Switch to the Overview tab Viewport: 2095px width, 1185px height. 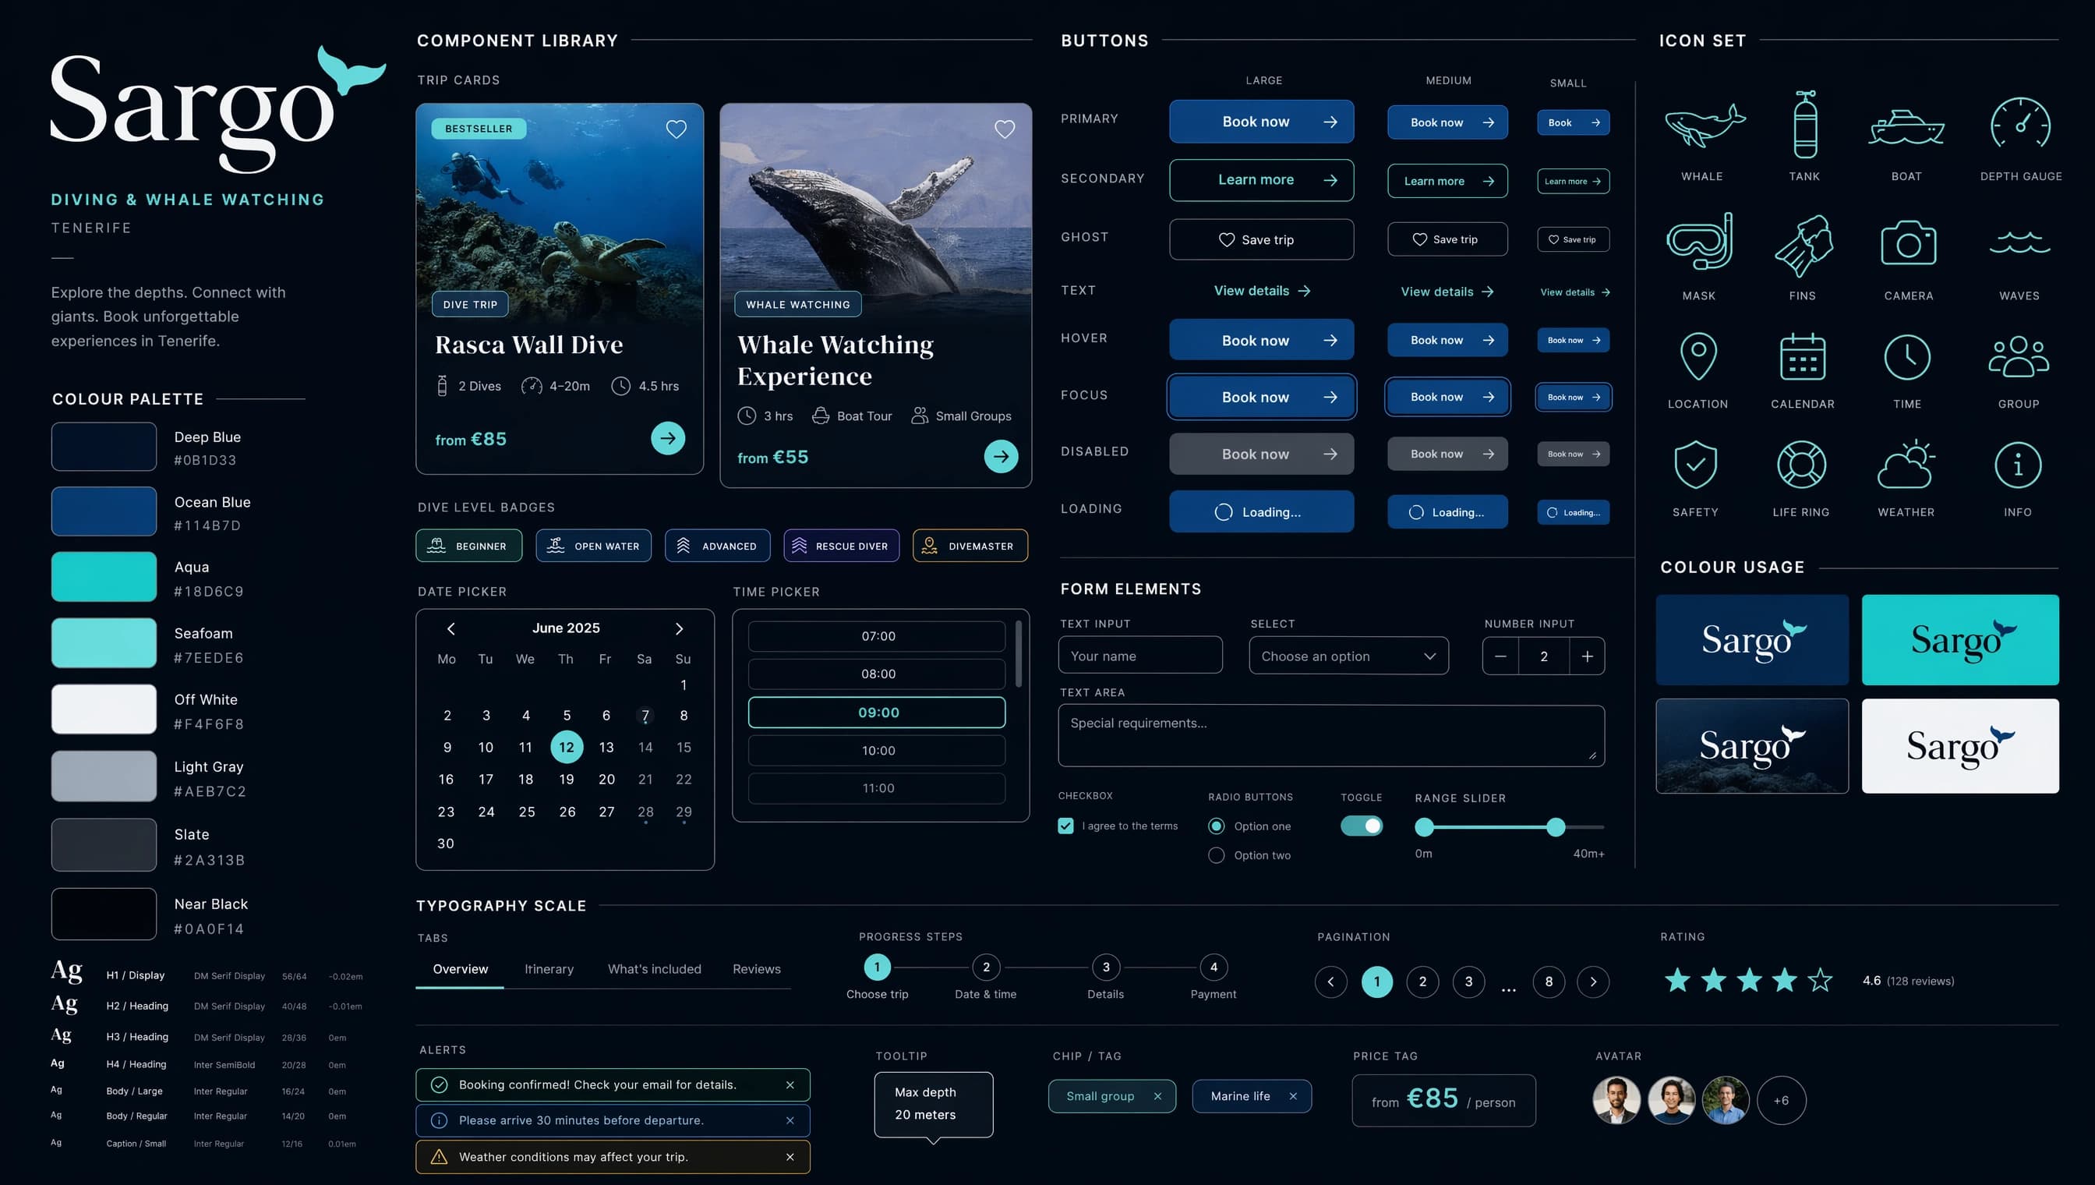pos(460,969)
